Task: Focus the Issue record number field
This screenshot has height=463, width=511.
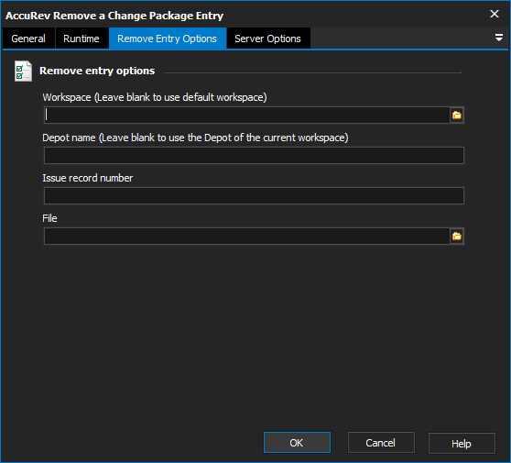Action: coord(254,196)
